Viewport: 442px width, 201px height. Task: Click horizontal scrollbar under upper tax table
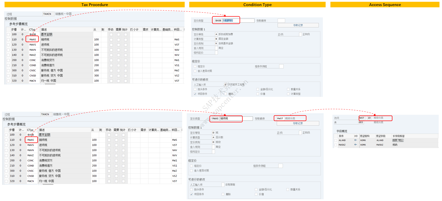click(x=50, y=84)
